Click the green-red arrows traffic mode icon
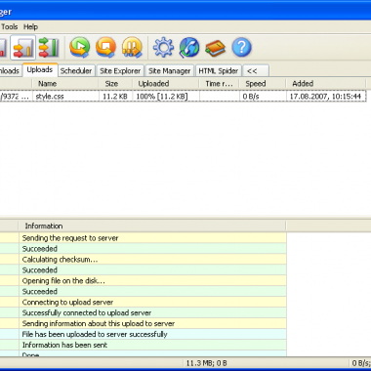This screenshot has height=371, width=371. click(49, 48)
